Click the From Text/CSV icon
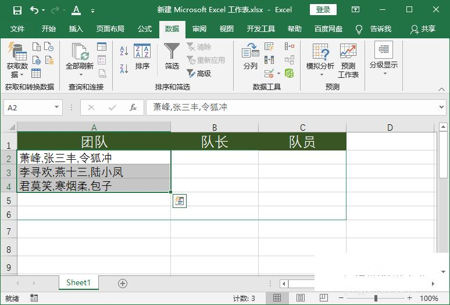The image size is (450, 305). pos(37,46)
